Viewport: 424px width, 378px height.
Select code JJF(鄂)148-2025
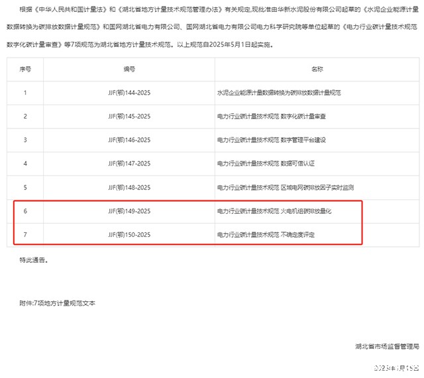(129, 187)
